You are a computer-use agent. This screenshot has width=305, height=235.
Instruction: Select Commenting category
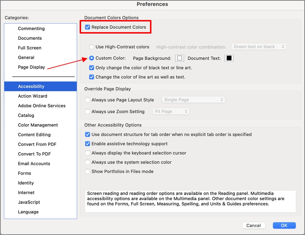point(40,29)
